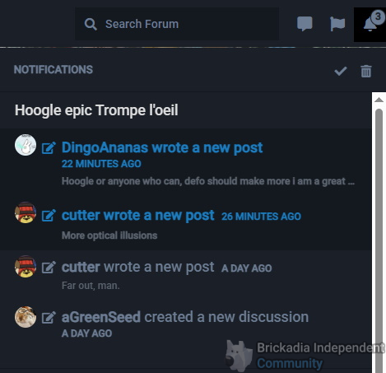Click DingoAnanas rabbit avatar
The image size is (386, 373).
(26, 145)
